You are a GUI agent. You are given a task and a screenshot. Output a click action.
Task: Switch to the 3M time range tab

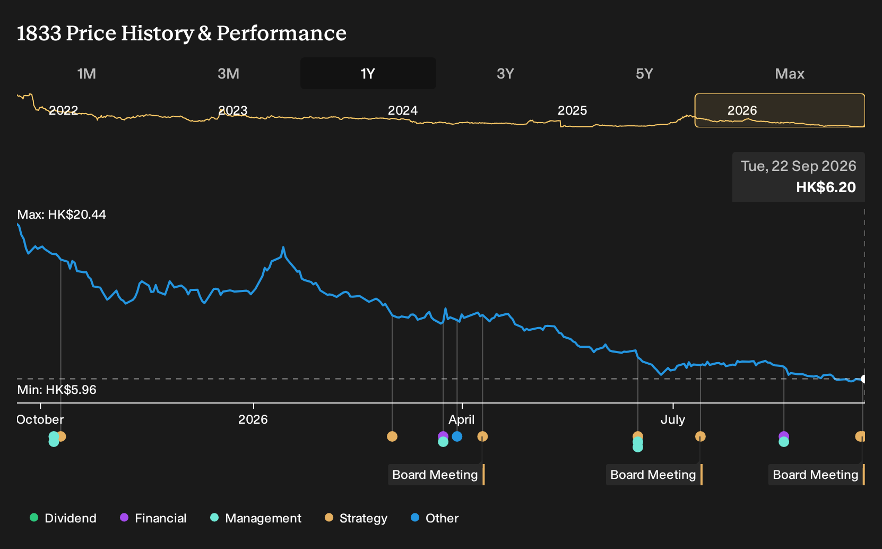pyautogui.click(x=228, y=73)
